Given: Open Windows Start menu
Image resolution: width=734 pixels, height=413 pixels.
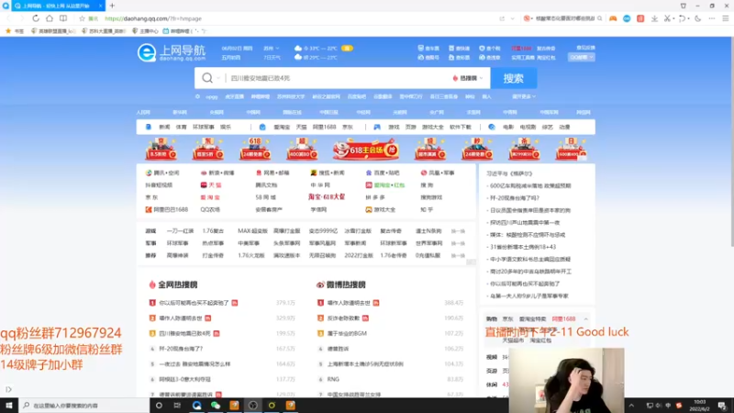Looking at the screenshot, I should point(9,406).
